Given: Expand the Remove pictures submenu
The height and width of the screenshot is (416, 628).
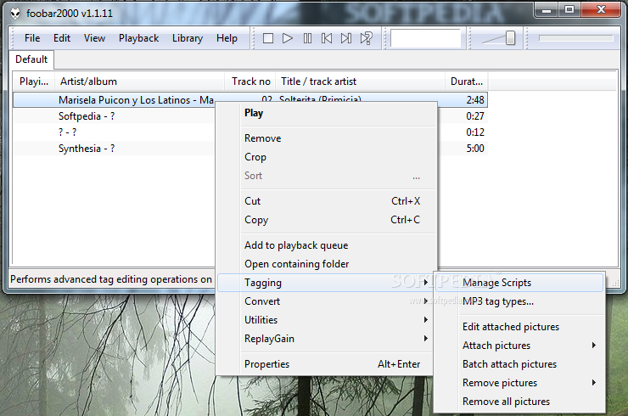Looking at the screenshot, I should 519,383.
